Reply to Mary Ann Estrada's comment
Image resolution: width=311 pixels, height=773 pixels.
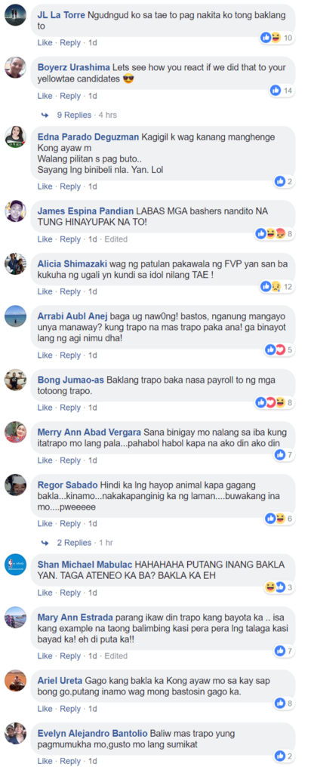[70, 656]
